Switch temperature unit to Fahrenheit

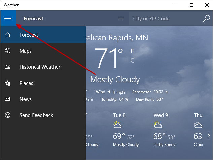click(132, 51)
